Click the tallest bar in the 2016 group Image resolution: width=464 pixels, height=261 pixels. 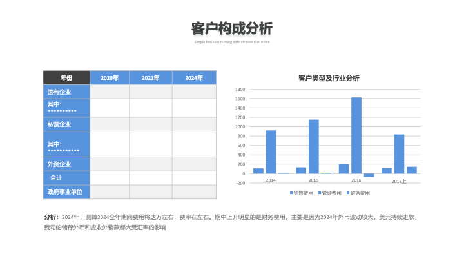coord(356,135)
